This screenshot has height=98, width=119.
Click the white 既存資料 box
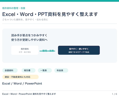pyautogui.click(x=25, y=50)
